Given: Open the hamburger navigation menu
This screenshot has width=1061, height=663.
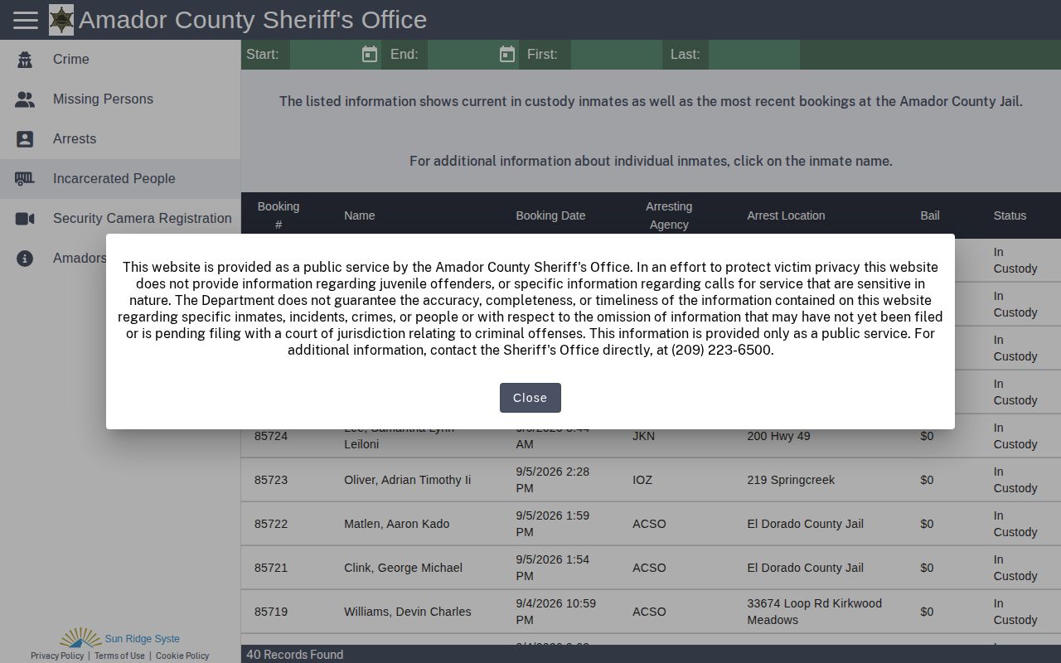Looking at the screenshot, I should 26,20.
